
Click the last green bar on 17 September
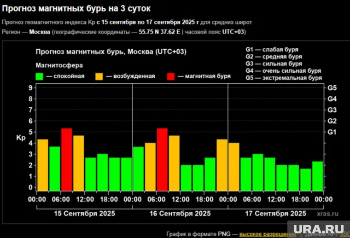317,176
